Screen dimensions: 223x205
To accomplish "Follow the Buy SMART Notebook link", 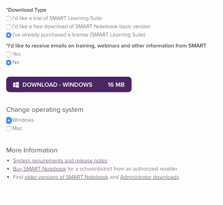I will (x=40, y=169).
